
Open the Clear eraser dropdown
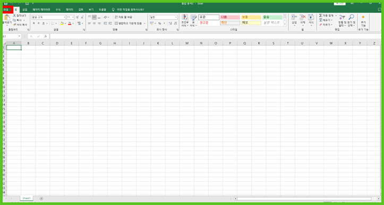coord(326,25)
